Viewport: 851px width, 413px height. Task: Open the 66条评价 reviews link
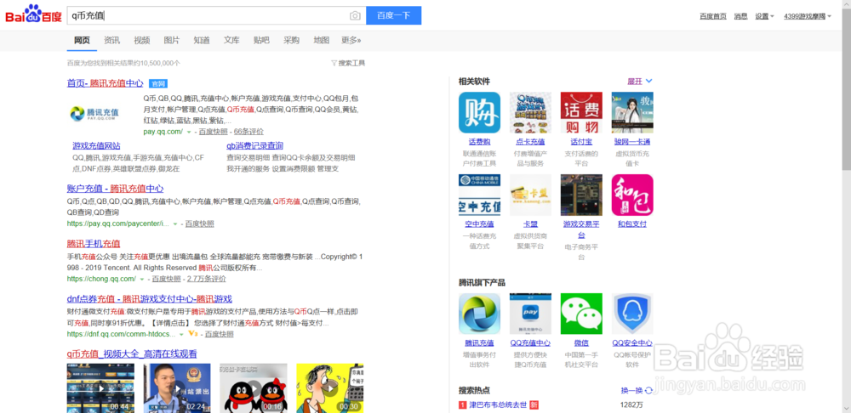click(x=249, y=132)
